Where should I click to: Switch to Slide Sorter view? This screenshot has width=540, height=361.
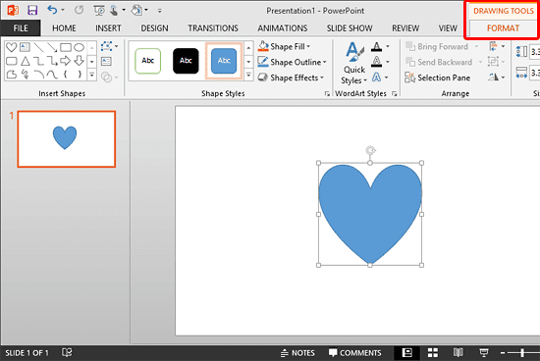tap(433, 353)
